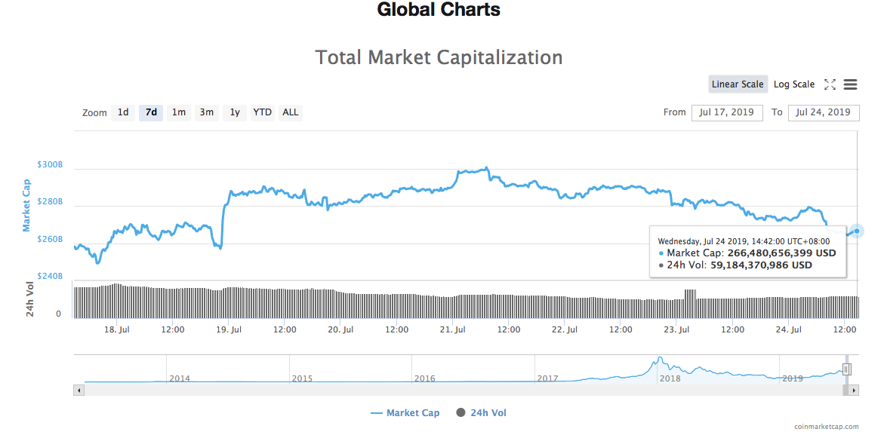Click the navigator timeline scrollbar track
Image resolution: width=884 pixels, height=438 pixels.
click(453, 391)
